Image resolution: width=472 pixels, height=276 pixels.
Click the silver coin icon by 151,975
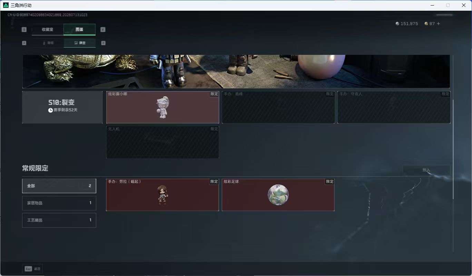(397, 24)
